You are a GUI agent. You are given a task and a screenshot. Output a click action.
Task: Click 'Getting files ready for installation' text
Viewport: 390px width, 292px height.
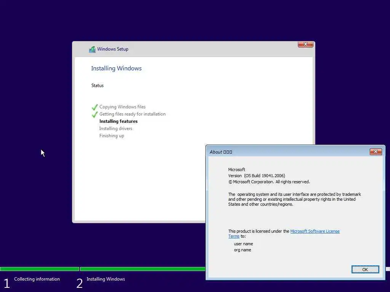point(132,114)
